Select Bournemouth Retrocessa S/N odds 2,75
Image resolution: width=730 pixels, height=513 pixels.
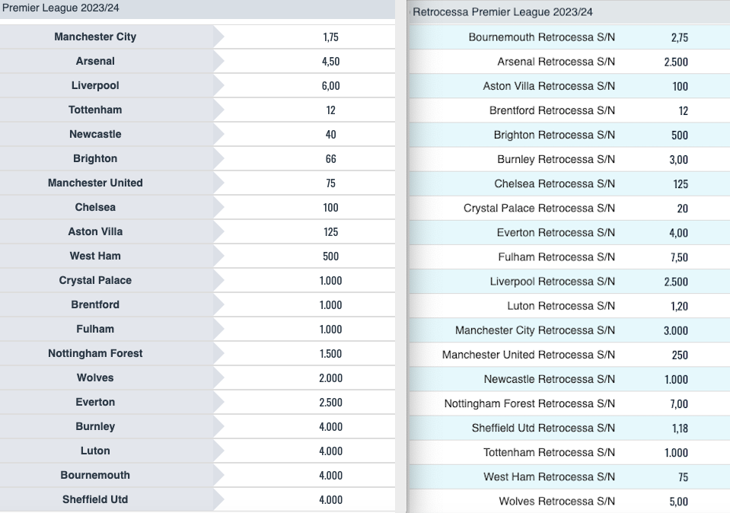(679, 38)
